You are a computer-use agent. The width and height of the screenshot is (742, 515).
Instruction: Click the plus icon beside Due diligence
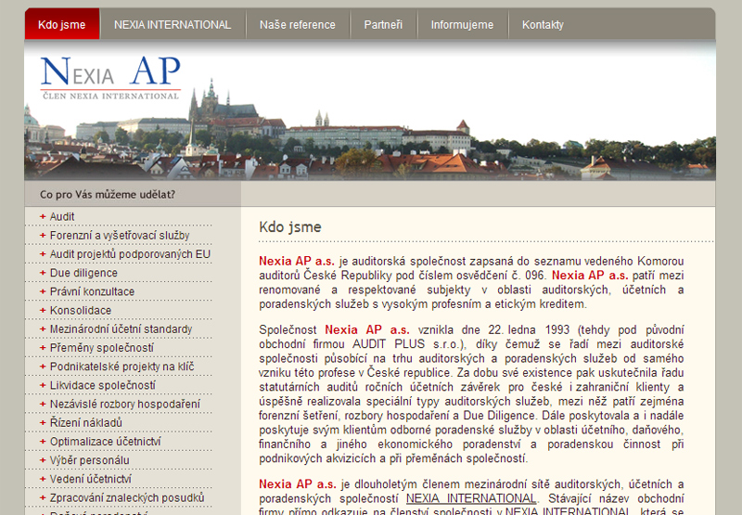pos(43,273)
